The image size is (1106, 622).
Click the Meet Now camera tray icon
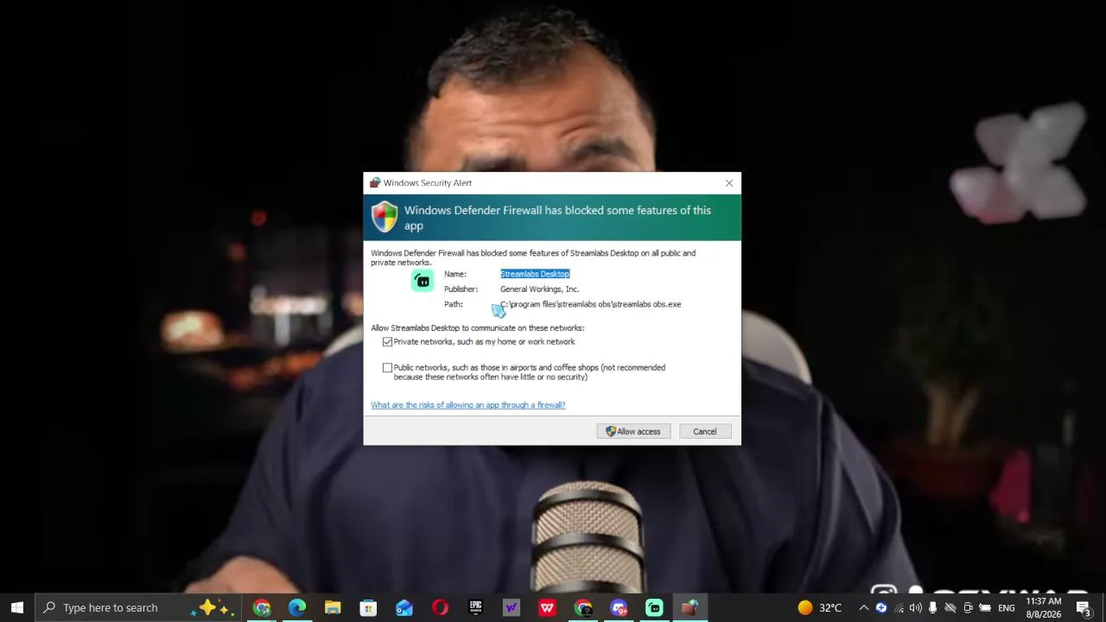point(968,607)
